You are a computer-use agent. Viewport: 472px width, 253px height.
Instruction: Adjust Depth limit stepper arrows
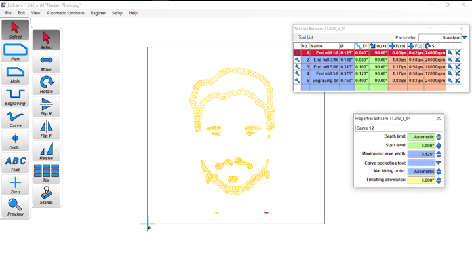tap(439, 137)
